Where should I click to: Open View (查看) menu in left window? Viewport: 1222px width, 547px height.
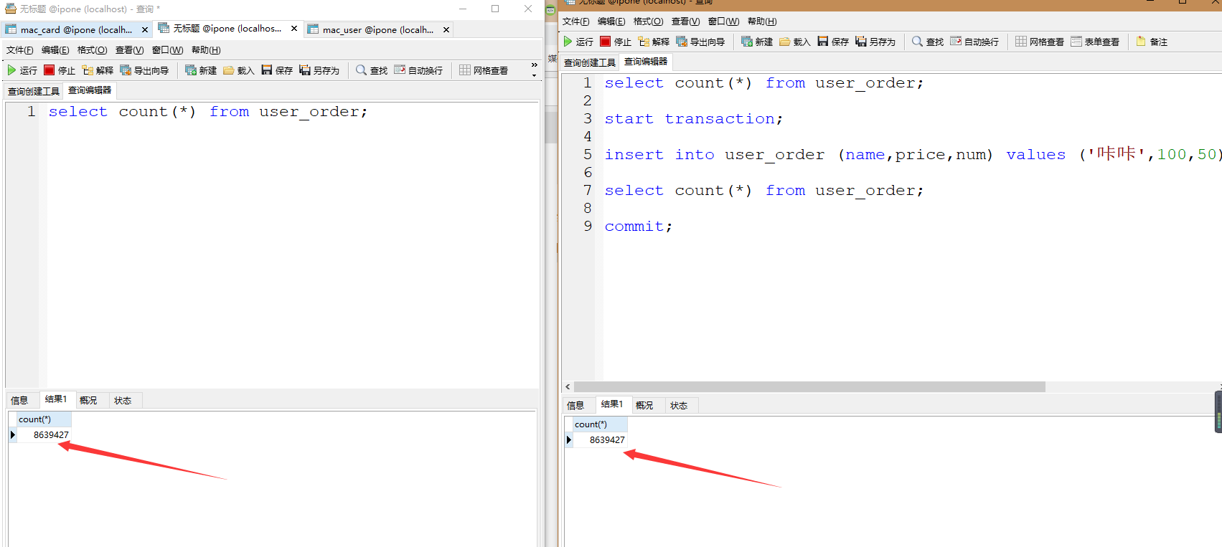click(x=129, y=50)
